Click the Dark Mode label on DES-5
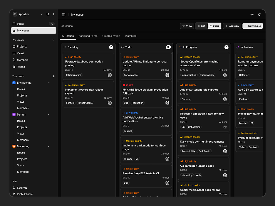Viewport: 275px width, 206px height. pyautogui.click(x=204, y=151)
